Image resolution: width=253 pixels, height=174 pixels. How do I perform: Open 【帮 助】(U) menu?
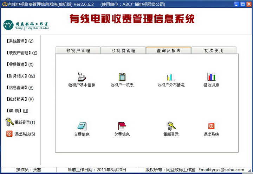coord(17,111)
